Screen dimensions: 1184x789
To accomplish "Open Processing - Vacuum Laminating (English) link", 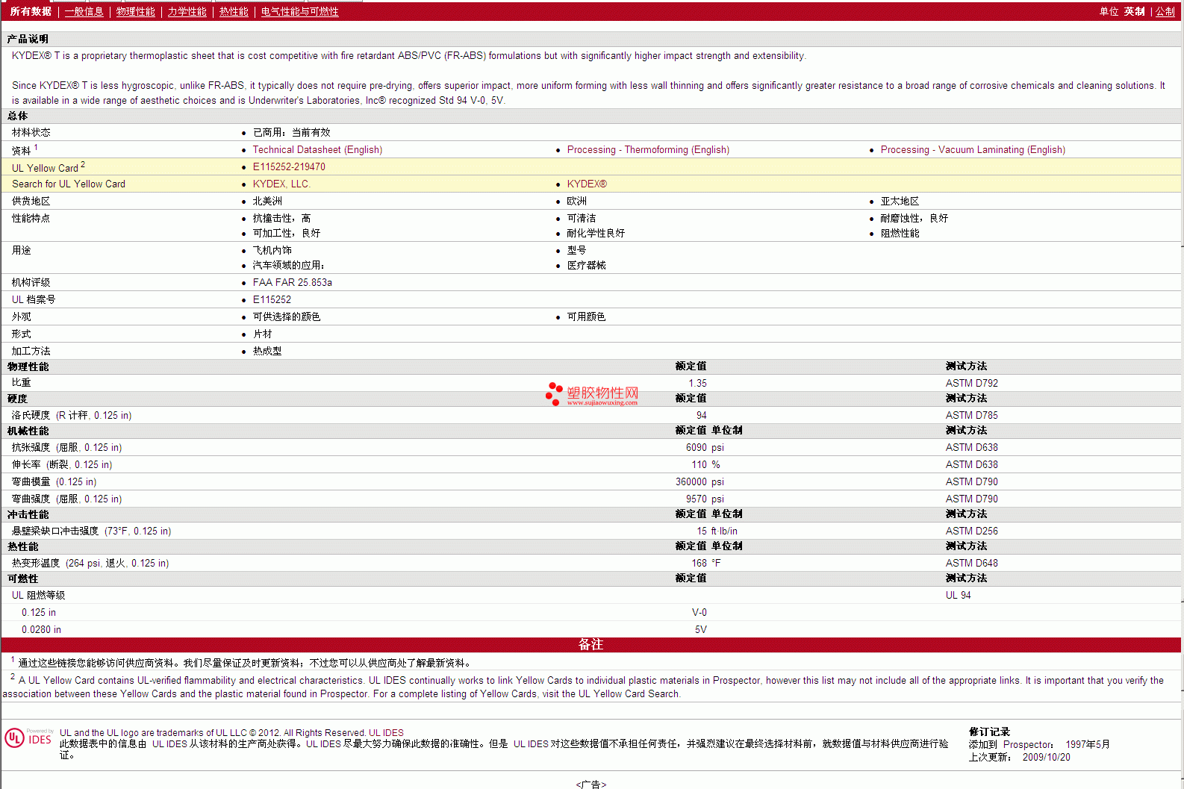I will [x=973, y=150].
